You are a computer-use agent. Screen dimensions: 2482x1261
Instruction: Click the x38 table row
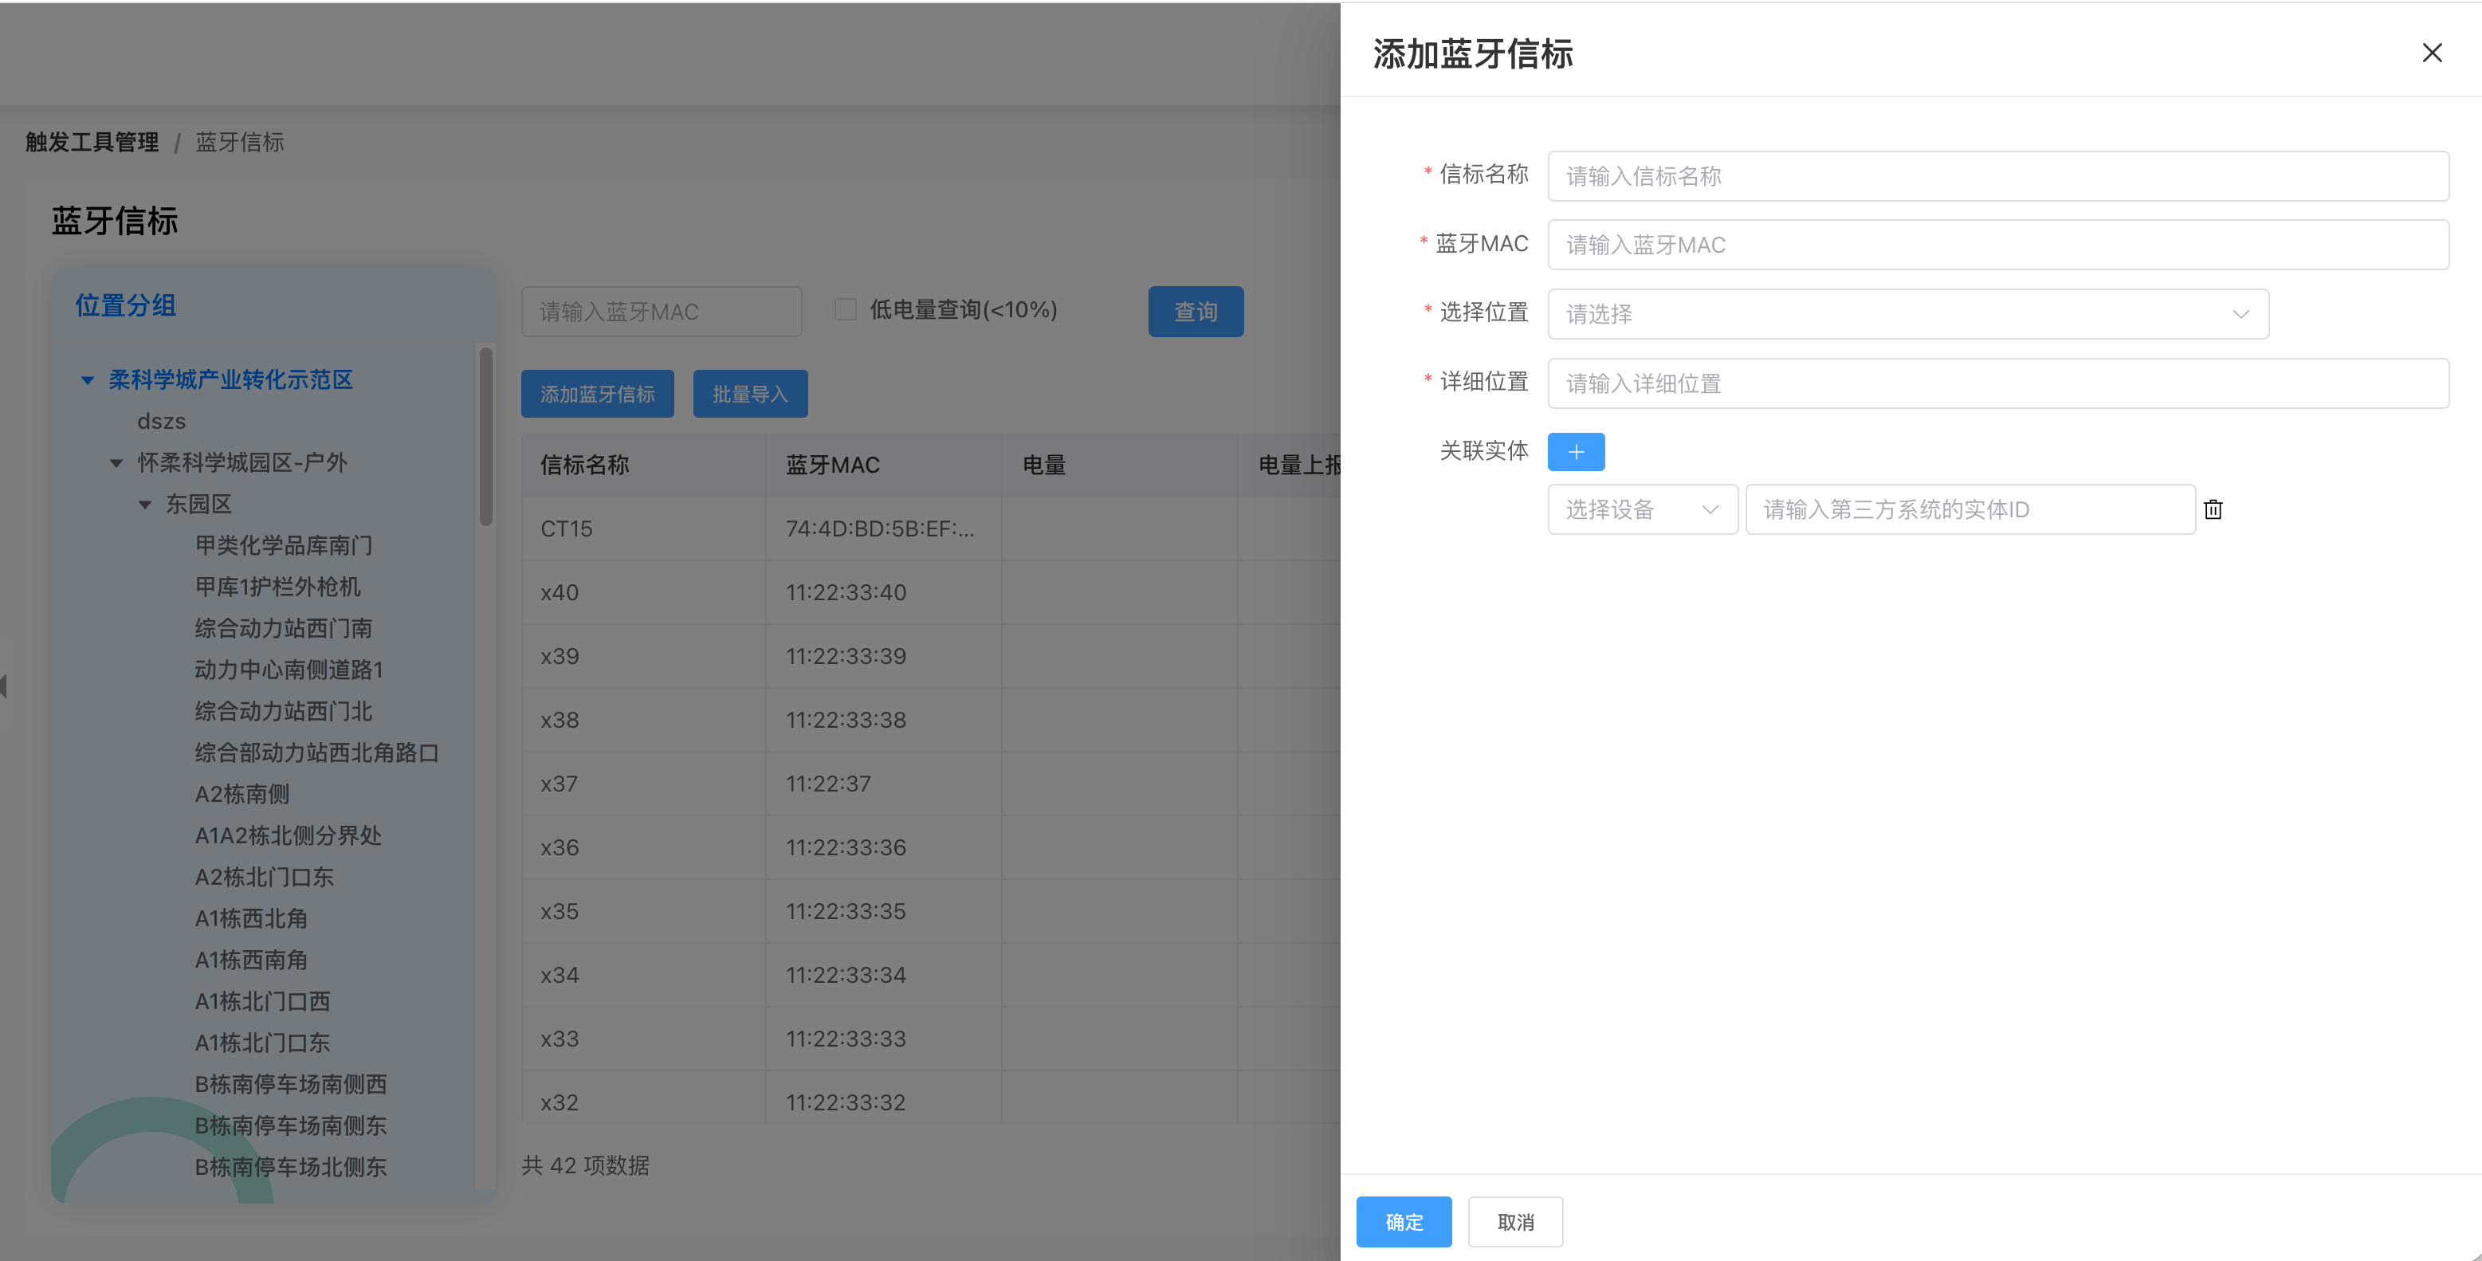pyautogui.click(x=931, y=720)
